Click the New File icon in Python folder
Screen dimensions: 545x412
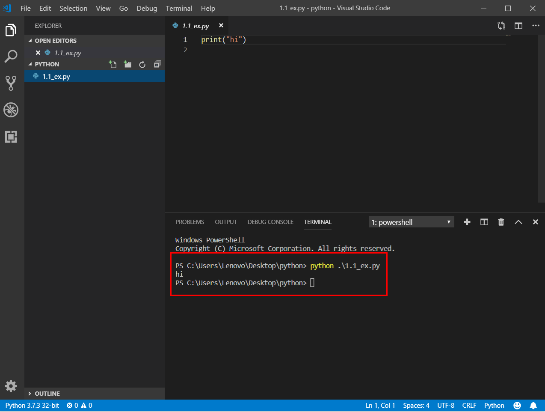pos(113,64)
